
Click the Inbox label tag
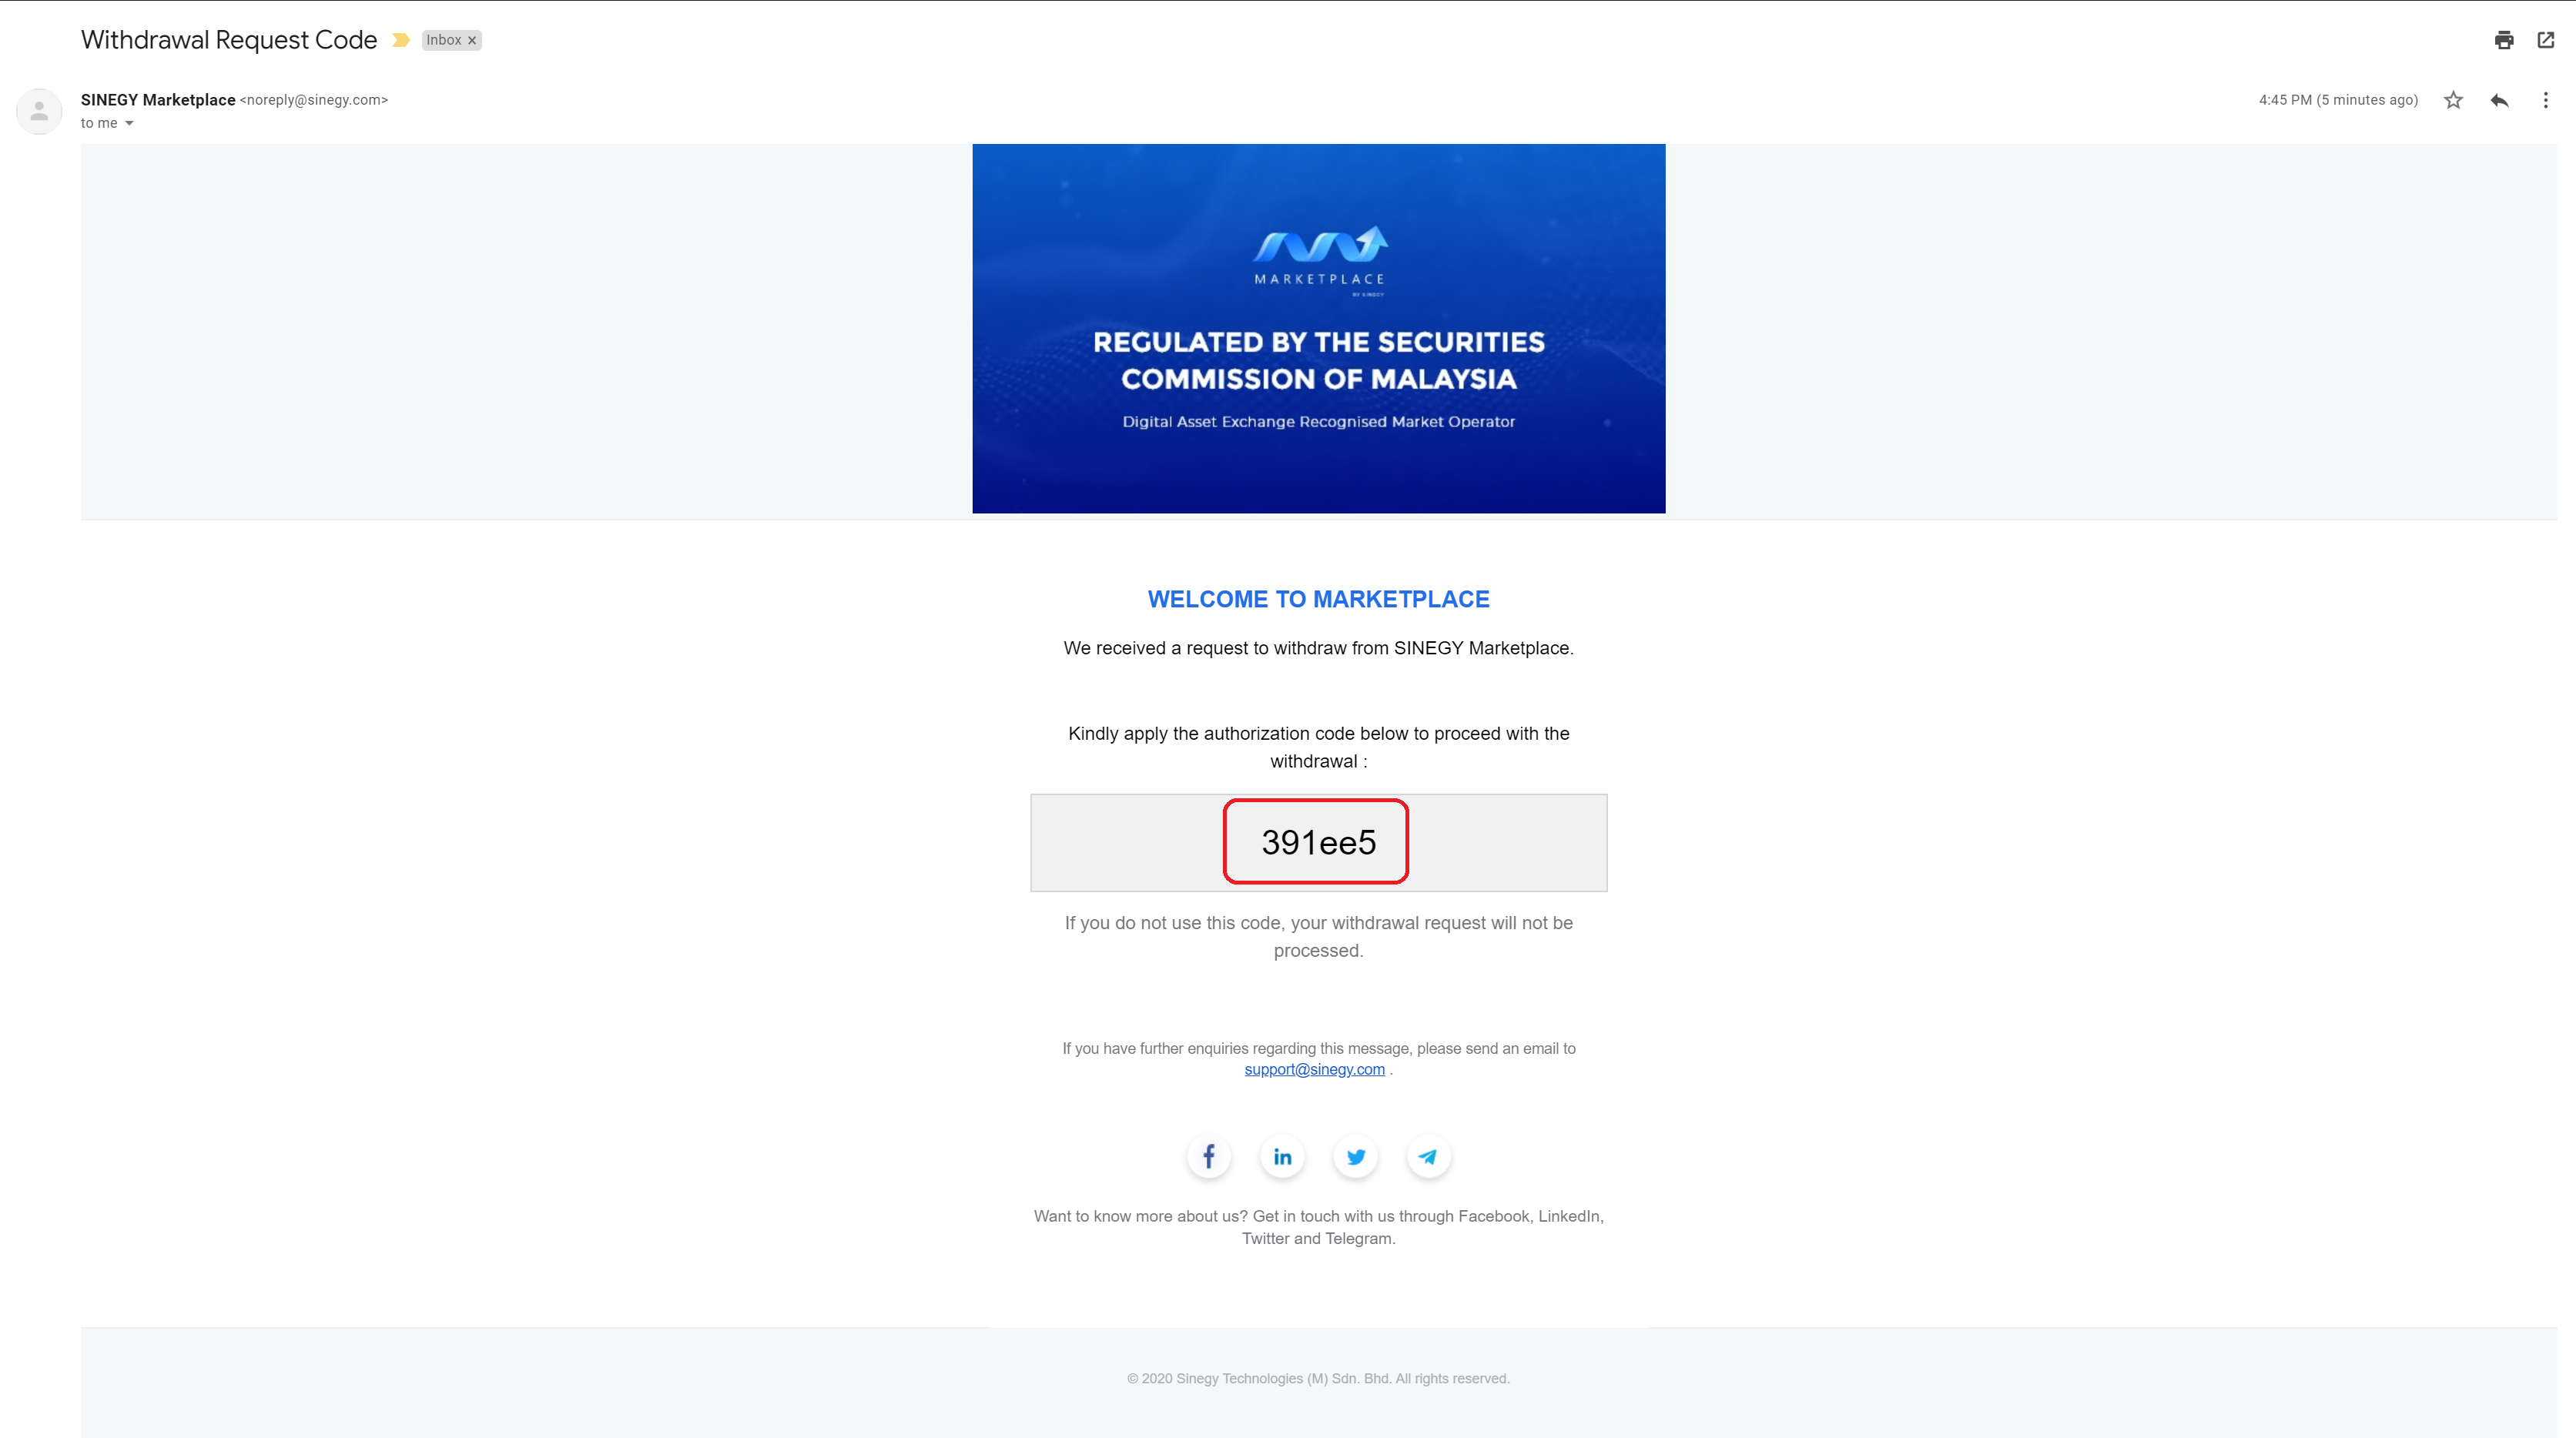(447, 39)
